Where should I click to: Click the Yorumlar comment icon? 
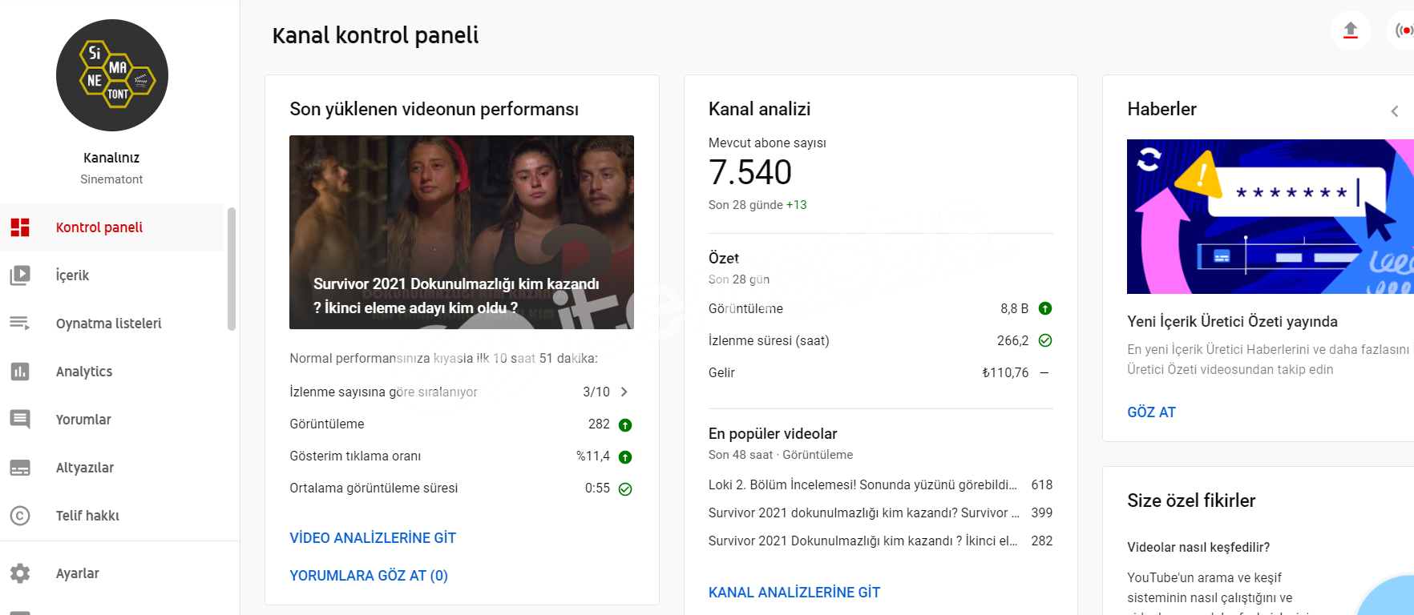(x=20, y=420)
